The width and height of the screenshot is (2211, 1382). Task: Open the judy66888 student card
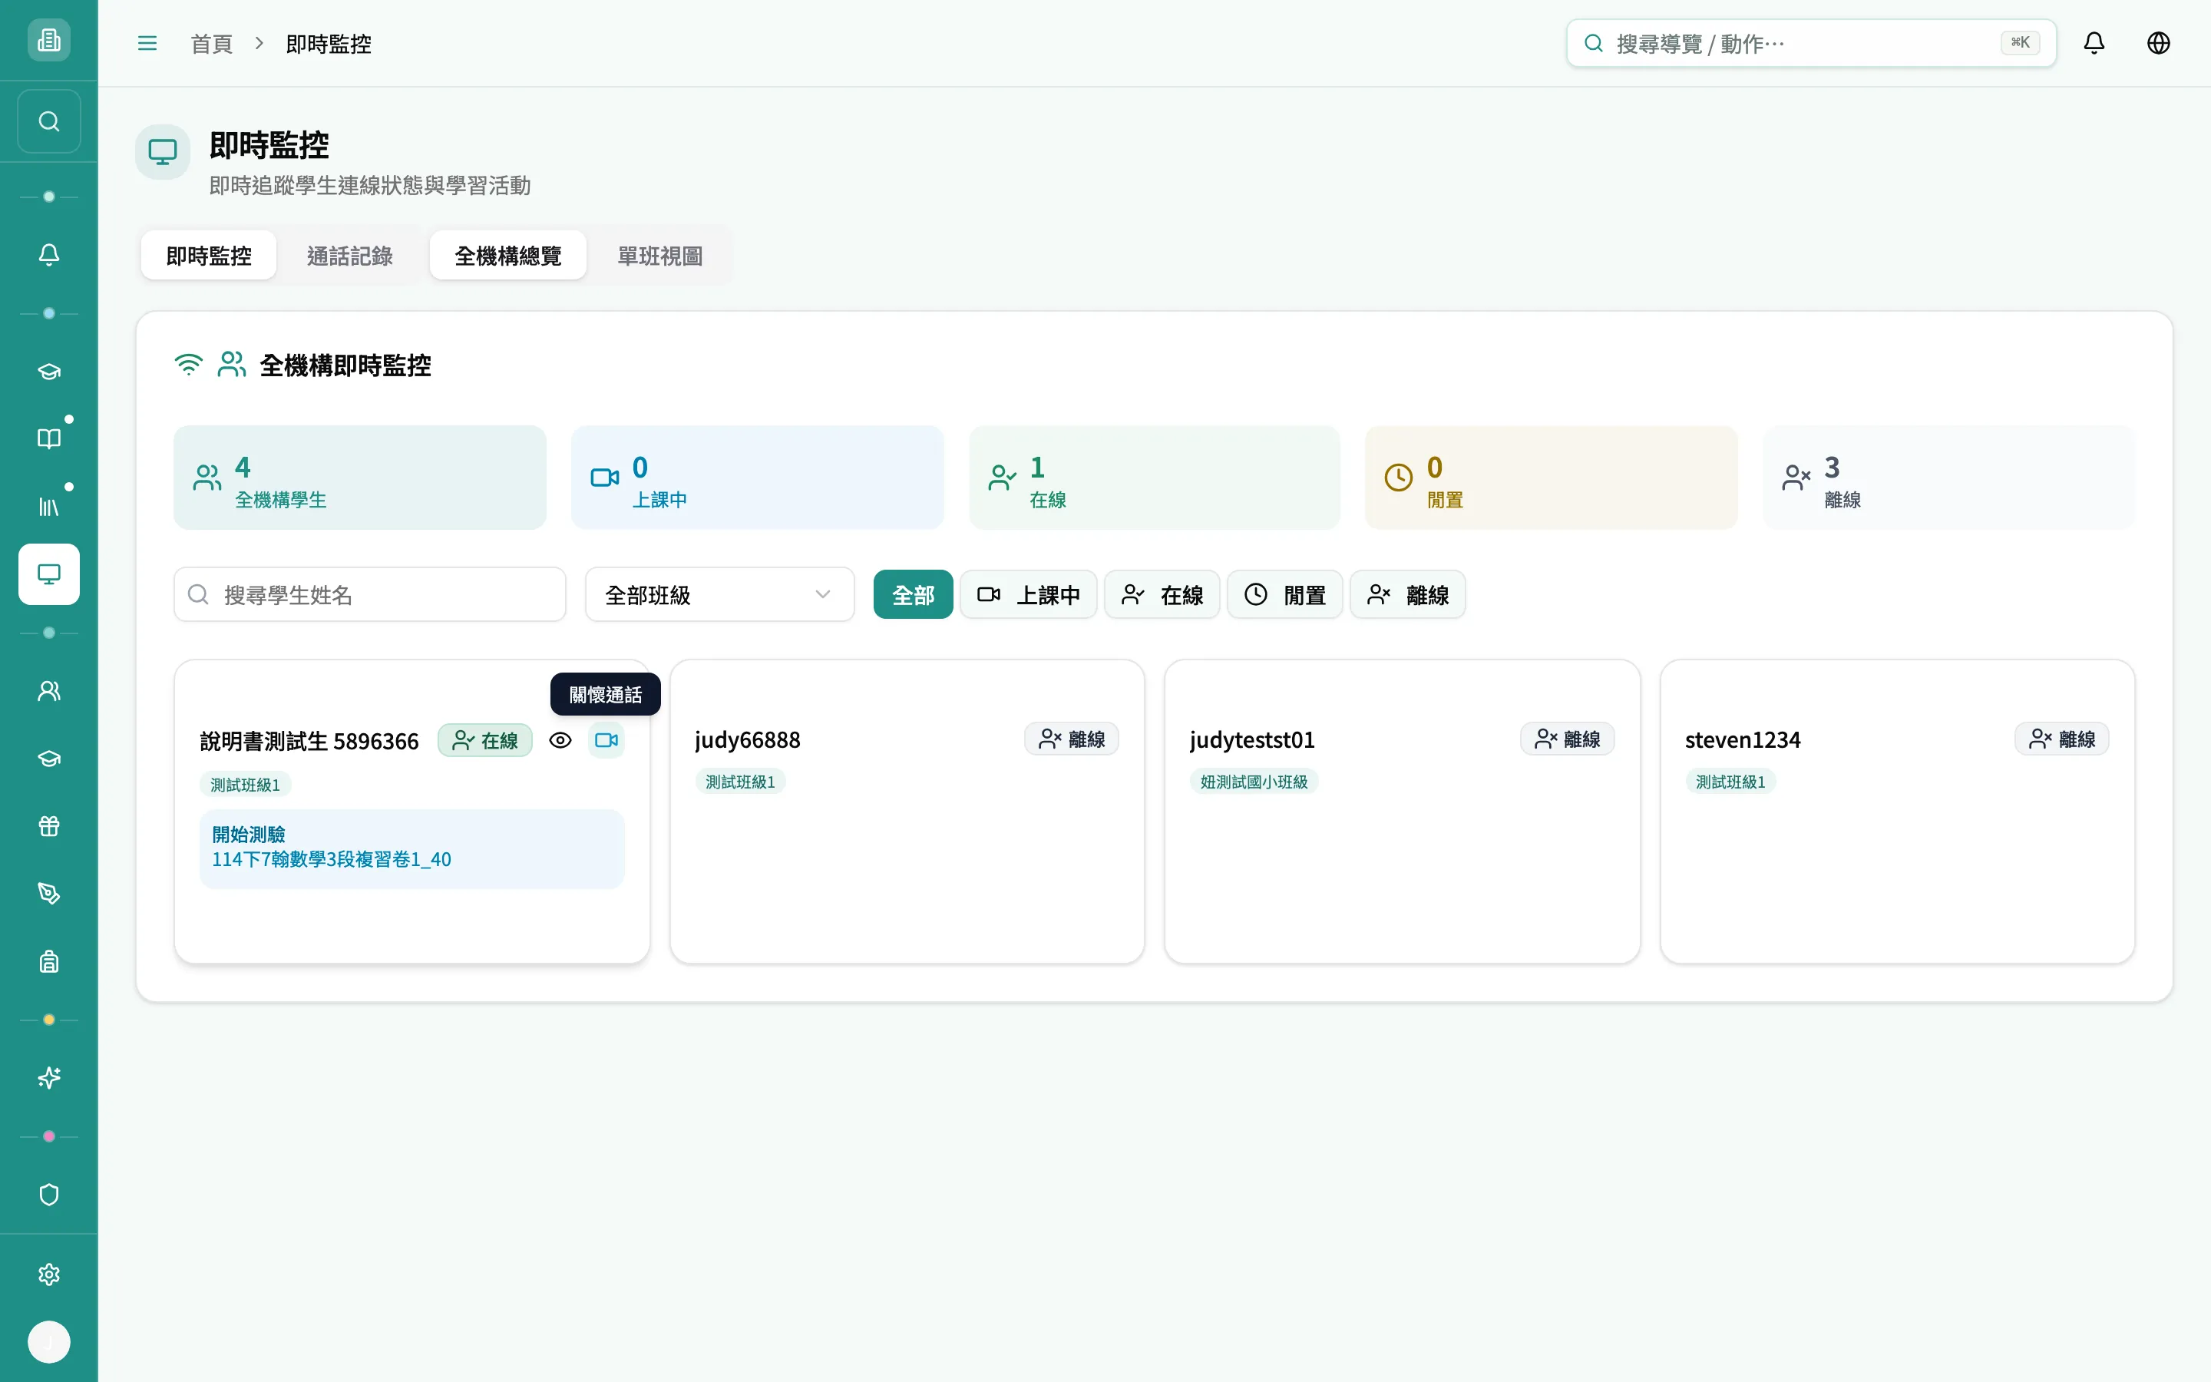907,812
